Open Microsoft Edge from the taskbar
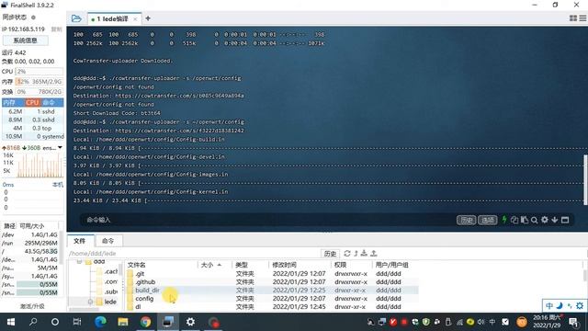This screenshot has width=588, height=331. coord(100,322)
